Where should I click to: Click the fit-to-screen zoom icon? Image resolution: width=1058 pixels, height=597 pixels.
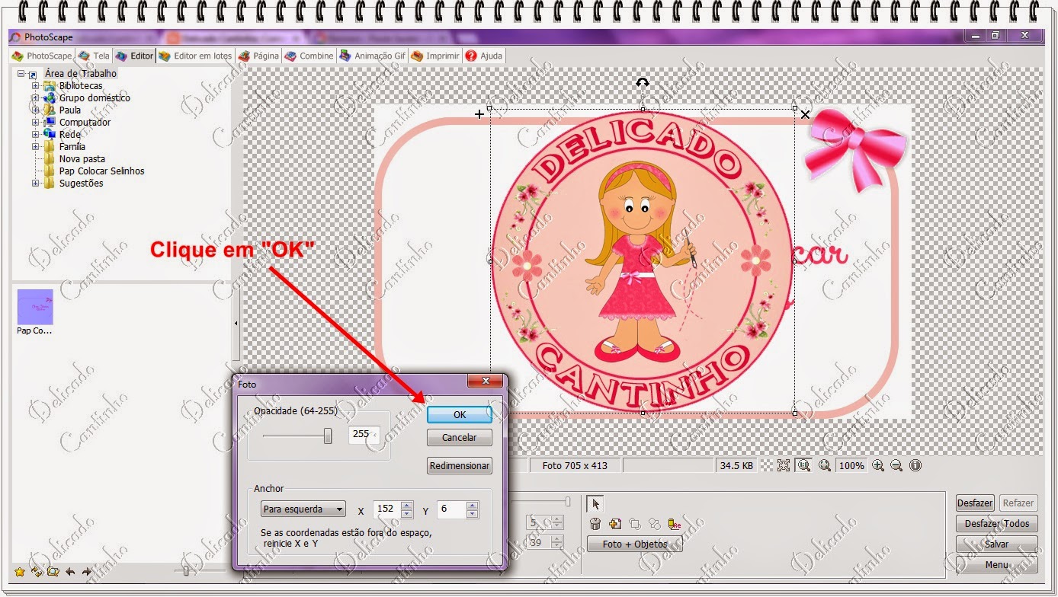coord(784,465)
